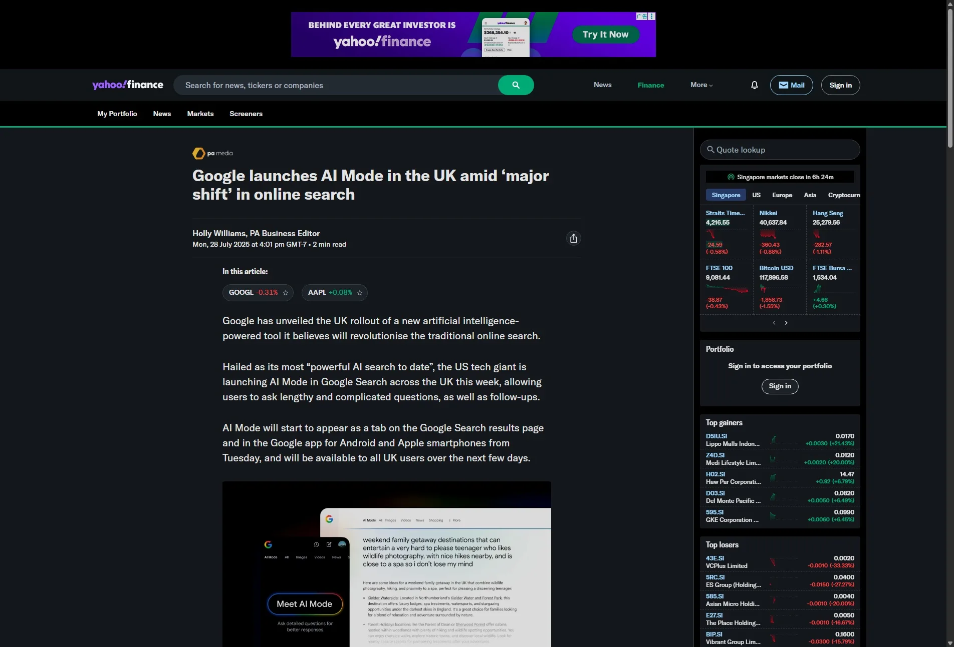This screenshot has height=647, width=954.
Task: Expand the More dropdown menu
Action: pos(701,85)
